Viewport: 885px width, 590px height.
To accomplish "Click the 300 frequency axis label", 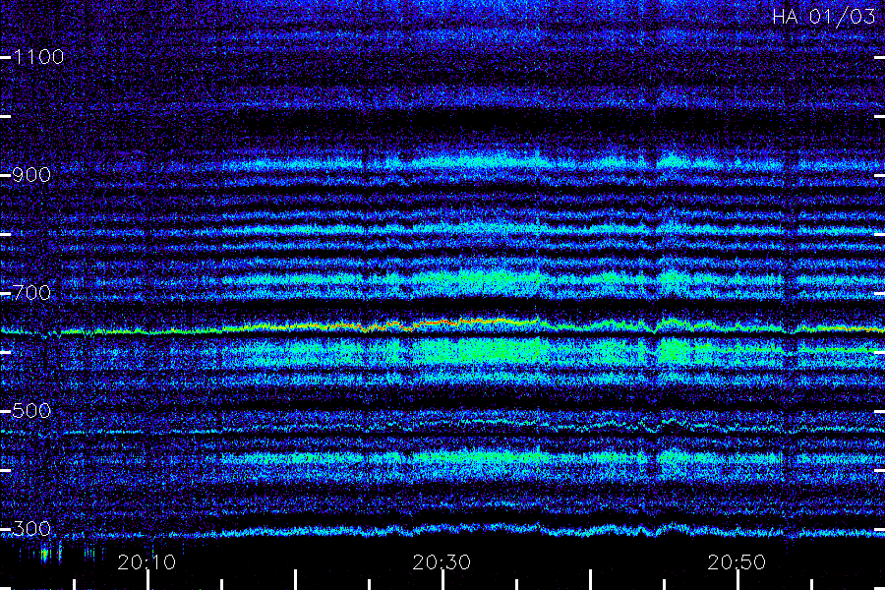I will (x=31, y=529).
